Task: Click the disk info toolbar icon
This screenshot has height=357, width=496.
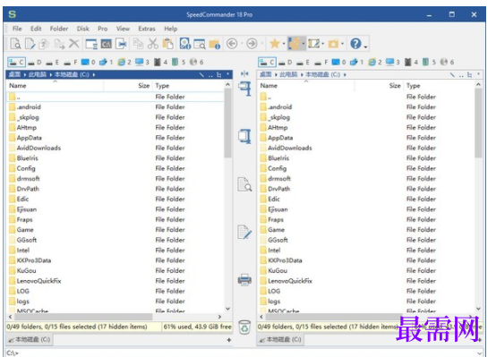Action: pos(184,44)
